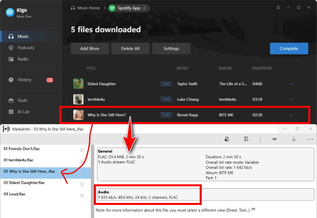Click artist Reneé Rapp
This screenshot has width=317, height=218.
187,115
